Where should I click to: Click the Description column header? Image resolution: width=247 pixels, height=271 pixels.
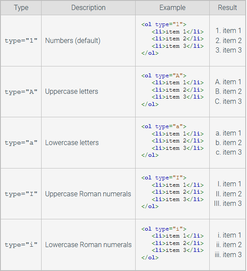point(88,8)
